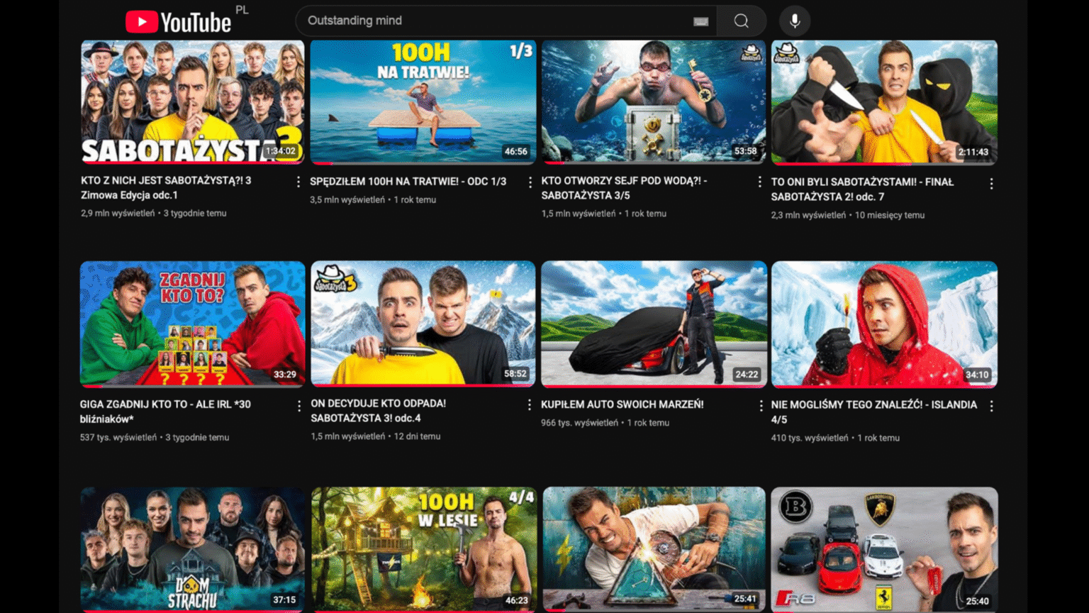Open more options for SABOTAŻYSTĄ 3 Zimowa Edycja
Screen dimensions: 1089x613
[298, 182]
